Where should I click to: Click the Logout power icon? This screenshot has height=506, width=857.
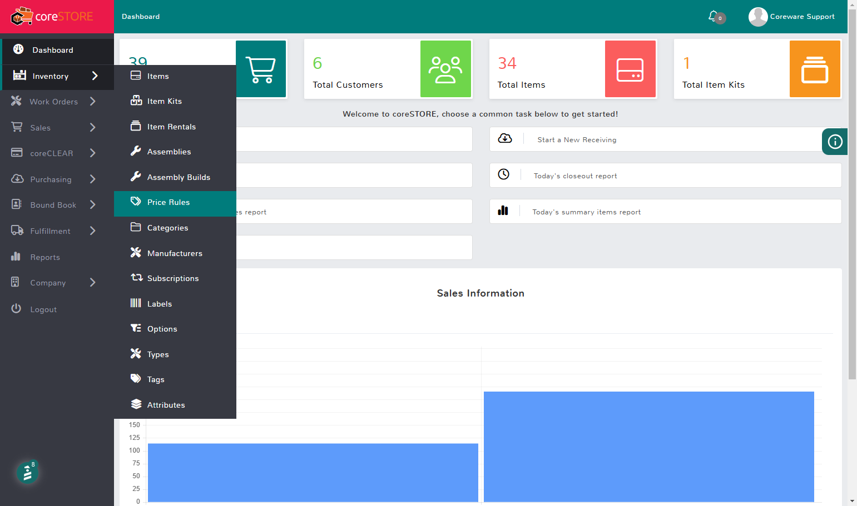tap(16, 308)
